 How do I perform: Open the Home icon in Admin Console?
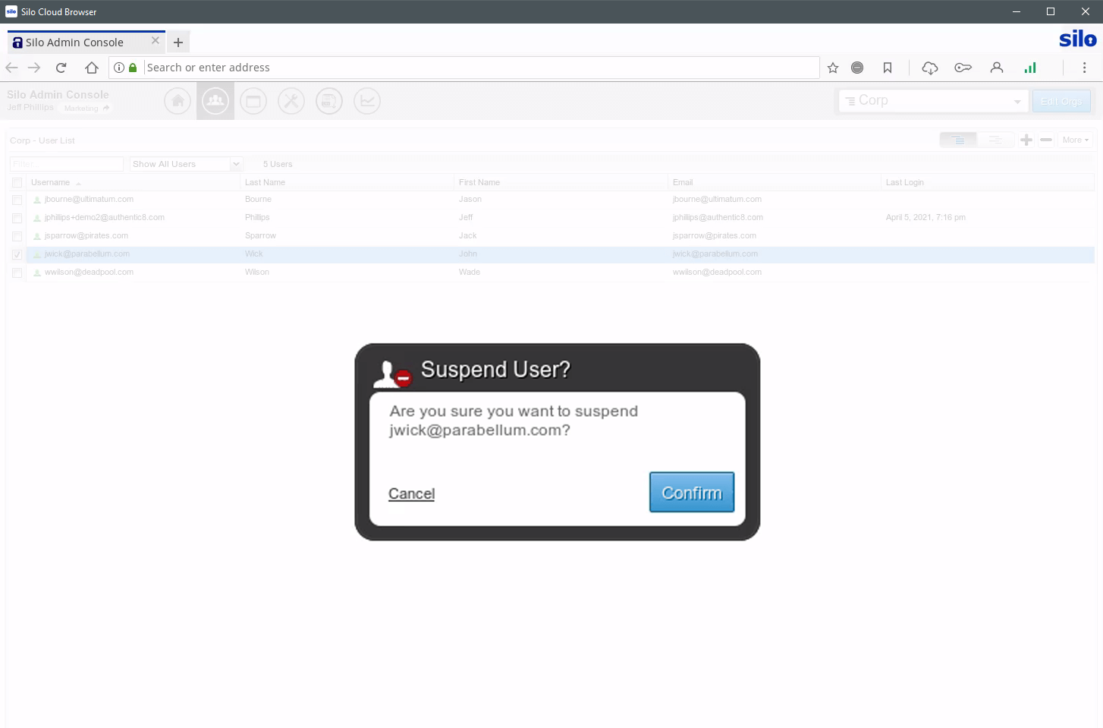tap(178, 101)
